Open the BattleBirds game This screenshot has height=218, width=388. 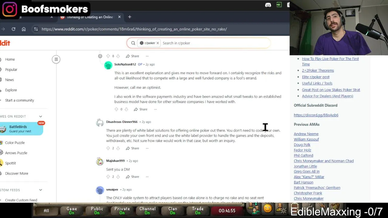(21, 129)
